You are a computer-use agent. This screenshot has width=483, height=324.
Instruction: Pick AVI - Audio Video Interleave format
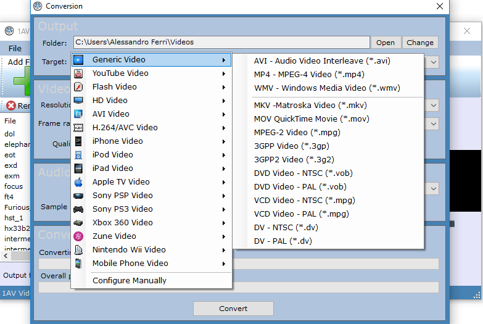click(328, 61)
